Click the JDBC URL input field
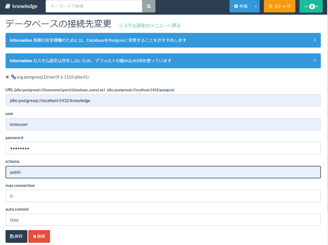Screen dimensions: 328x245 163,100
